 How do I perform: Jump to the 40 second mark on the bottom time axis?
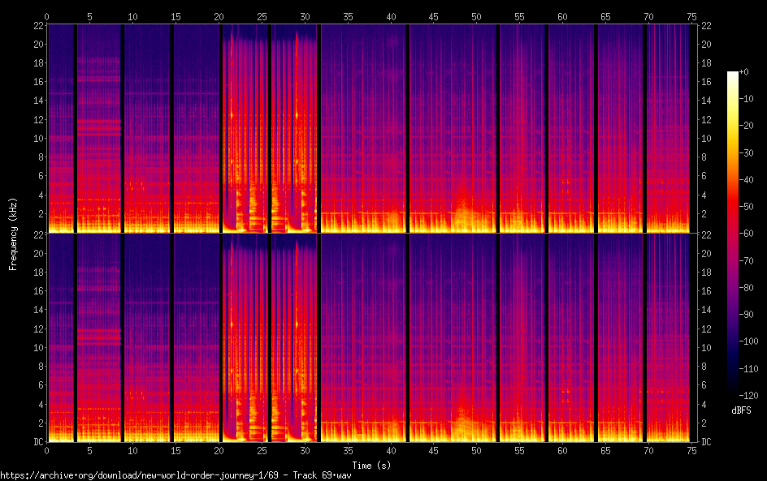pos(390,450)
